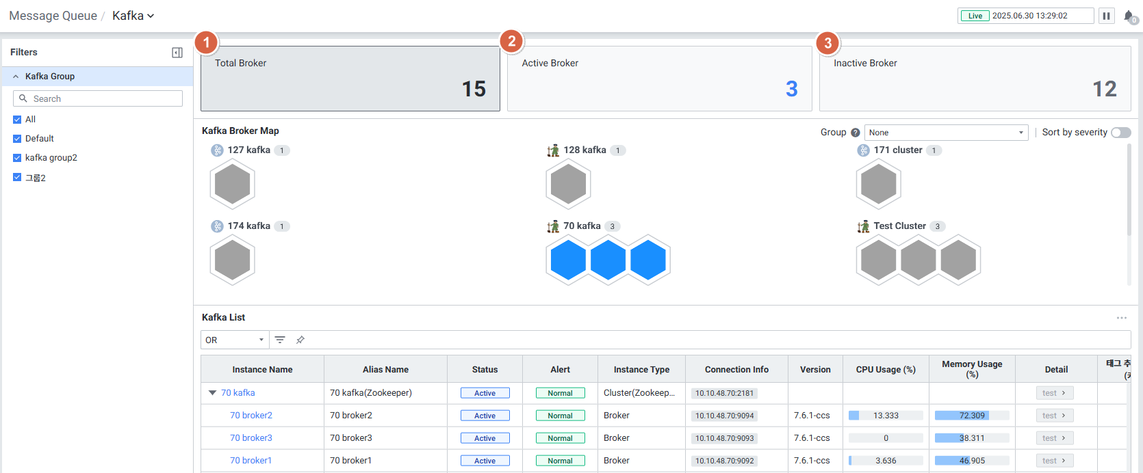Image resolution: width=1143 pixels, height=473 pixels.
Task: Open the Group dropdown showing None
Action: (x=946, y=133)
